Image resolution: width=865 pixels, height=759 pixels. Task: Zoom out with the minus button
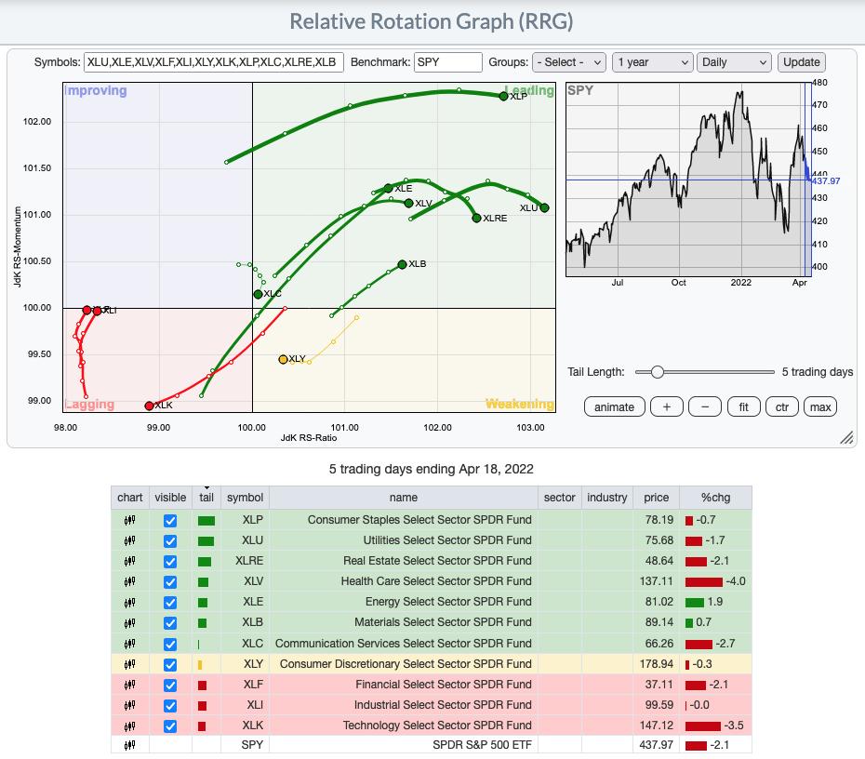pyautogui.click(x=705, y=407)
